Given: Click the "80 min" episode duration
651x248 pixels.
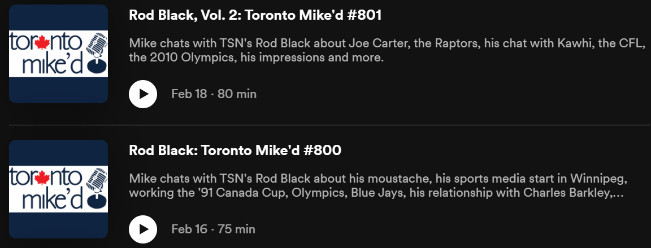Looking at the screenshot, I should pyautogui.click(x=237, y=94).
